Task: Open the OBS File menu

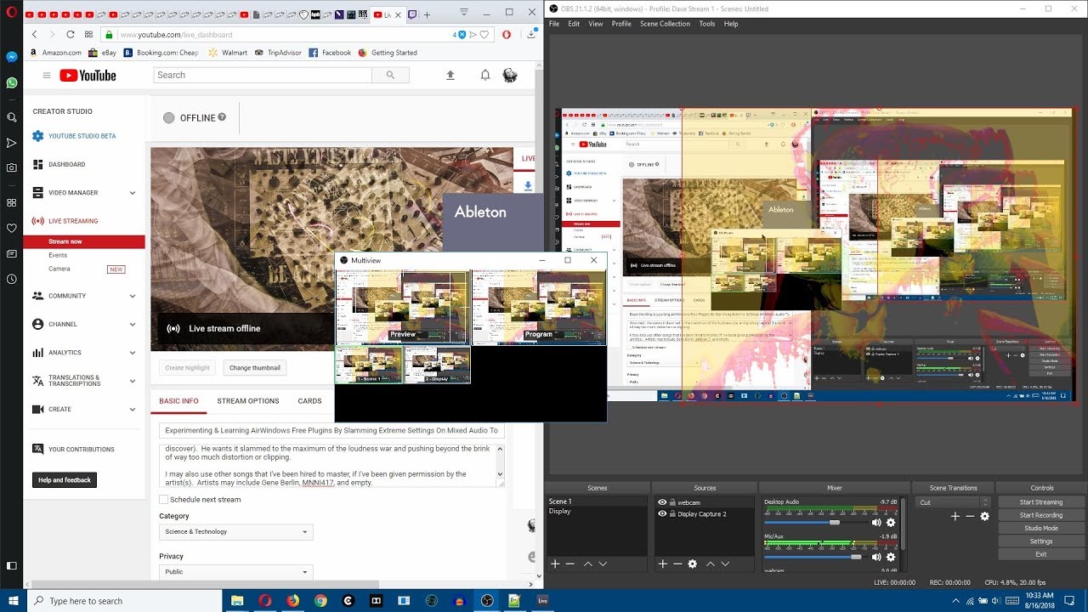Action: [554, 24]
